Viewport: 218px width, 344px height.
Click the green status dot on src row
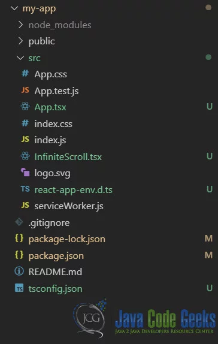(208, 58)
